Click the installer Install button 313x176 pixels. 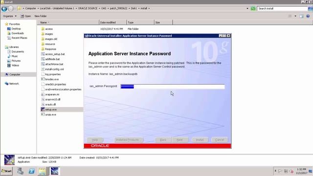click(200, 140)
